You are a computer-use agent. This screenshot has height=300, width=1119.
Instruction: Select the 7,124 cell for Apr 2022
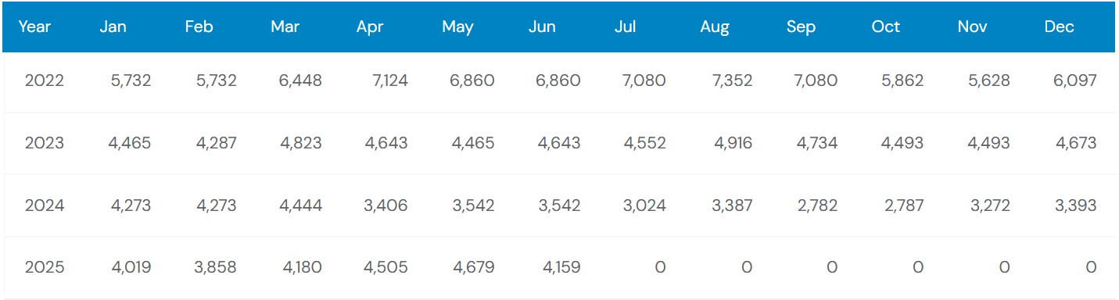click(386, 80)
